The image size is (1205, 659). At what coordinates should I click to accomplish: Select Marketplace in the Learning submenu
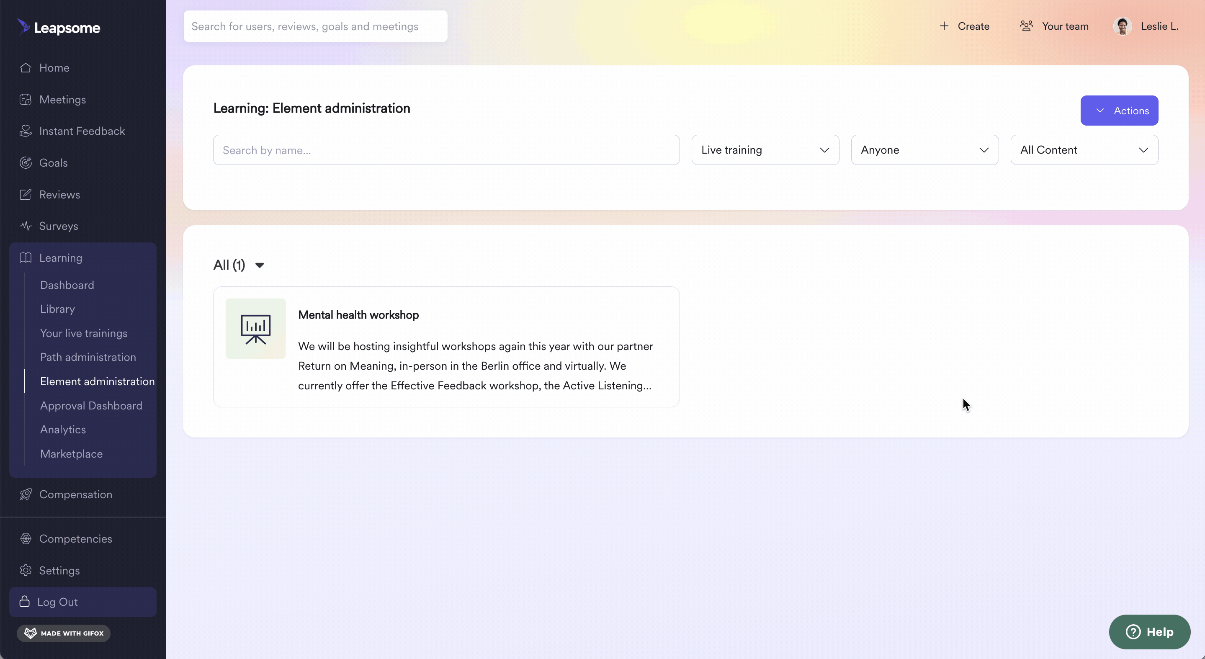[71, 454]
